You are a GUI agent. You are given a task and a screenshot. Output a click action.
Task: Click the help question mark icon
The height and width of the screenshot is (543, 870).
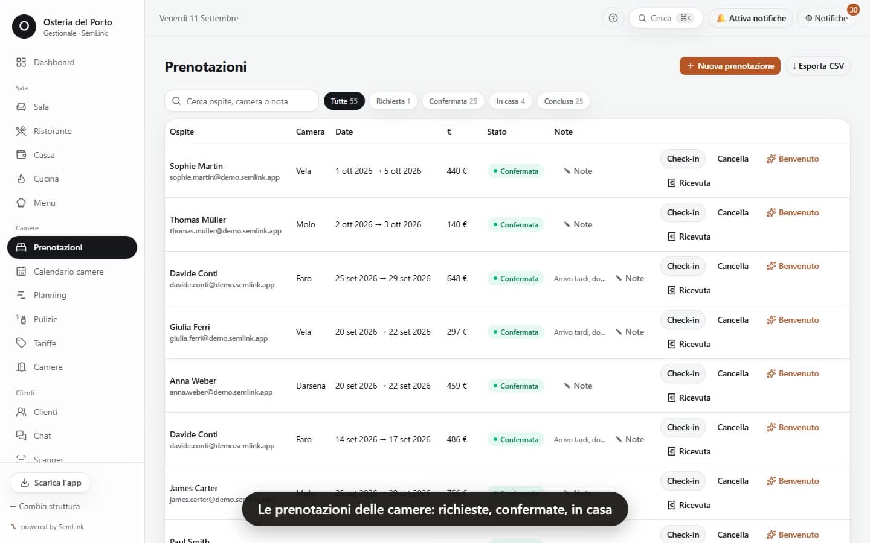click(x=613, y=18)
